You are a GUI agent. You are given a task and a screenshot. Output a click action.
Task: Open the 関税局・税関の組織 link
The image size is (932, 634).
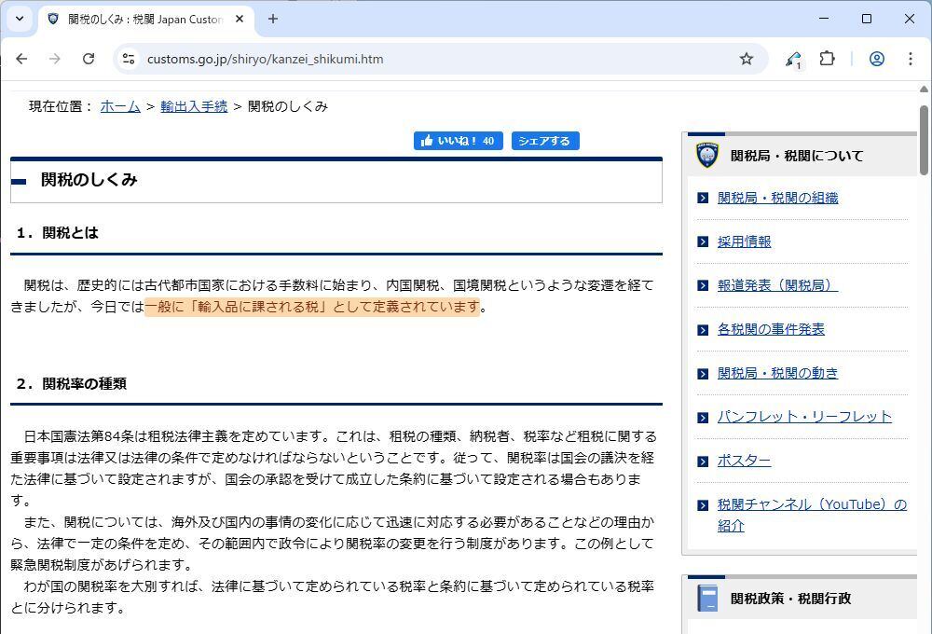(x=777, y=198)
